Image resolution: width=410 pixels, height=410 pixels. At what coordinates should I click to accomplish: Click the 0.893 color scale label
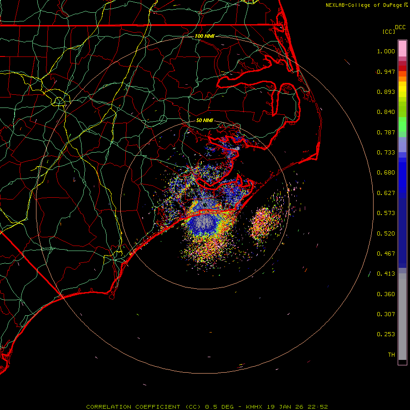[386, 92]
